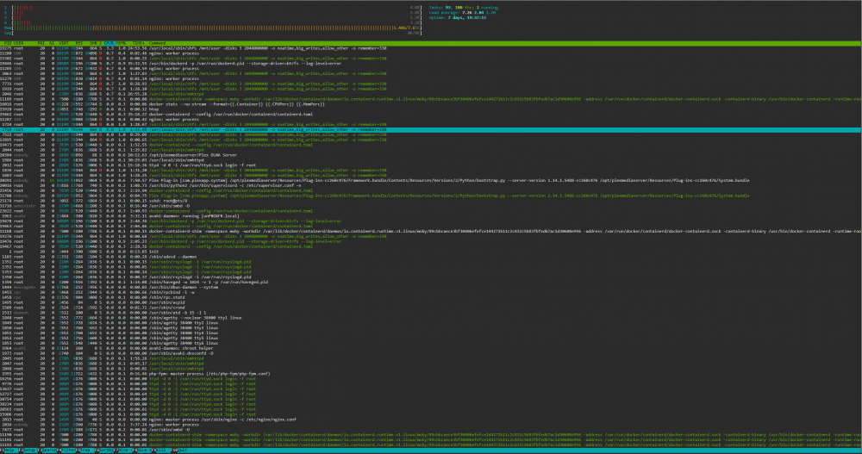Select the 'init' process row
Screen dimensions: 862x454
point(431,252)
